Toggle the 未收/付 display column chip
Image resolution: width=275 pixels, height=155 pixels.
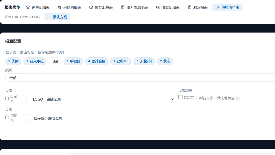pyautogui.click(x=144, y=61)
